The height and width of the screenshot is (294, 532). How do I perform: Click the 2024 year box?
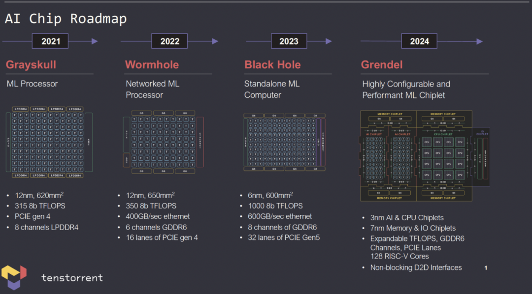[419, 41]
